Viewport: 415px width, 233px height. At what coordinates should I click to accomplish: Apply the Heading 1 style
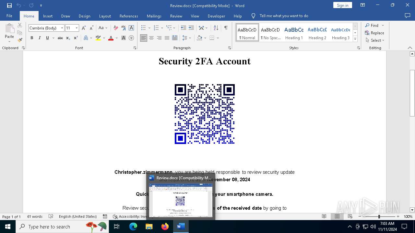(294, 33)
